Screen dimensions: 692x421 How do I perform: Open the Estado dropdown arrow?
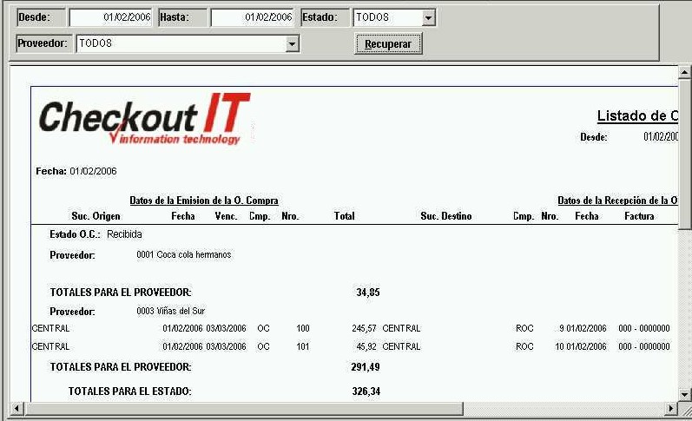[x=428, y=17]
